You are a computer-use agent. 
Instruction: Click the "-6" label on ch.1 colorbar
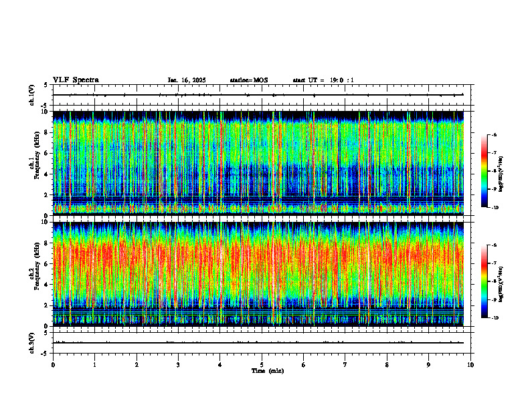click(495, 134)
